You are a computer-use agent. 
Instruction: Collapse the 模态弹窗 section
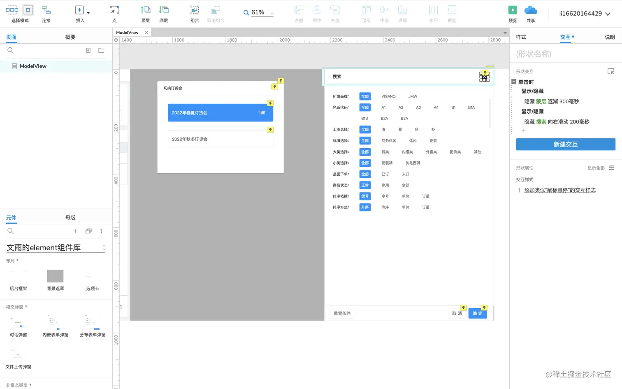[16, 307]
